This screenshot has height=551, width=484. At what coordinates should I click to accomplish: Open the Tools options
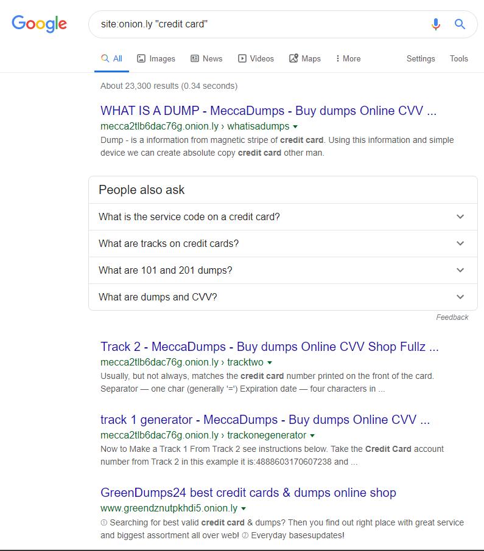458,58
